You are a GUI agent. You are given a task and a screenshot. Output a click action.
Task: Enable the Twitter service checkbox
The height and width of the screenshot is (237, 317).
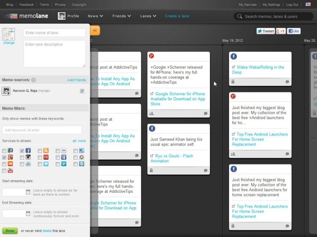[x=40, y=164]
